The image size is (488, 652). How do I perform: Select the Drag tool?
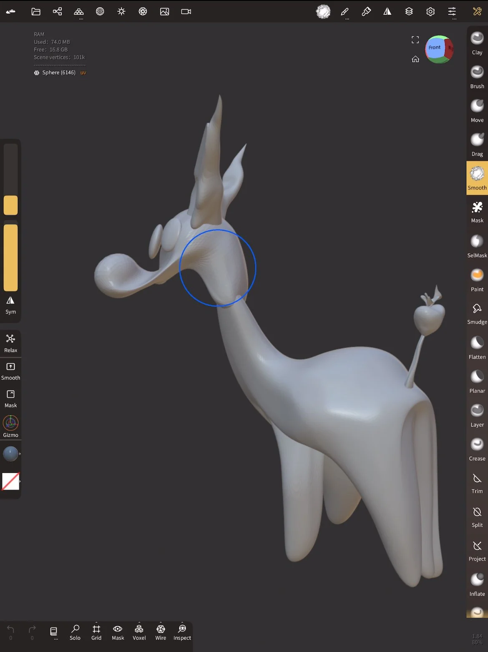477,145
